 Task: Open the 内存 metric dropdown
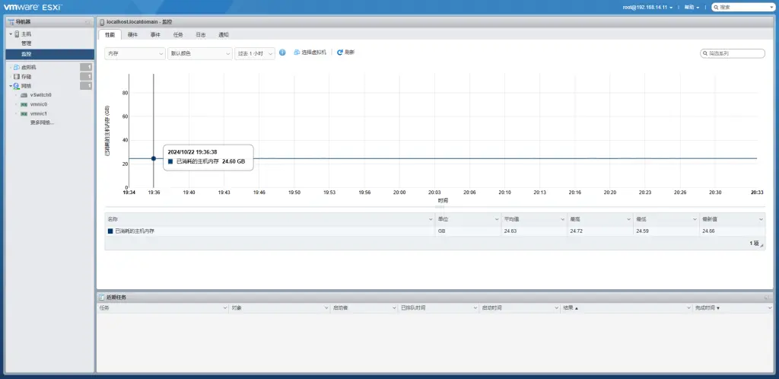pyautogui.click(x=135, y=53)
